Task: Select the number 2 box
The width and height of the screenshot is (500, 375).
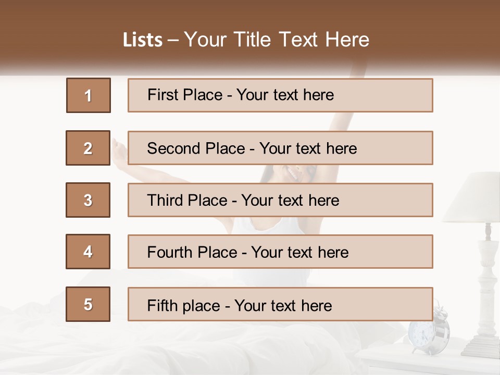Action: pos(88,148)
